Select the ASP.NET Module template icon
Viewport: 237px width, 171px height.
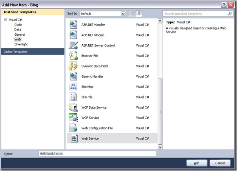click(73, 35)
